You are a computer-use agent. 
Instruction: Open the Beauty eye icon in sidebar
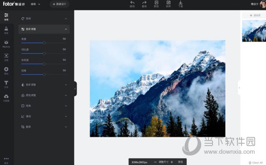pos(6,42)
